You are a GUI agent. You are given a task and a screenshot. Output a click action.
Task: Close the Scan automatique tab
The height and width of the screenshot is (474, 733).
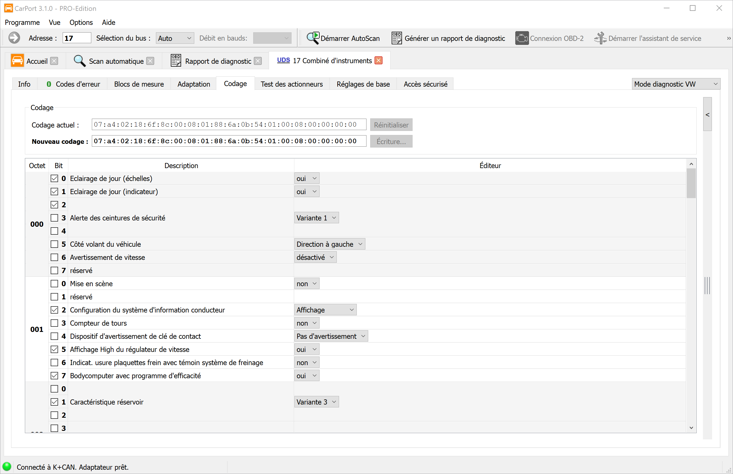click(x=150, y=61)
